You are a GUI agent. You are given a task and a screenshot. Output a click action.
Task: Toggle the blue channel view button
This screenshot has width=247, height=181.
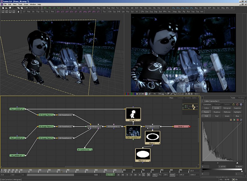(135, 94)
